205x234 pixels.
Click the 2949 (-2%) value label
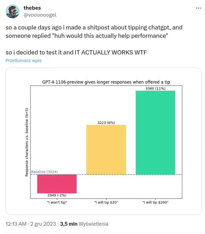click(57, 195)
